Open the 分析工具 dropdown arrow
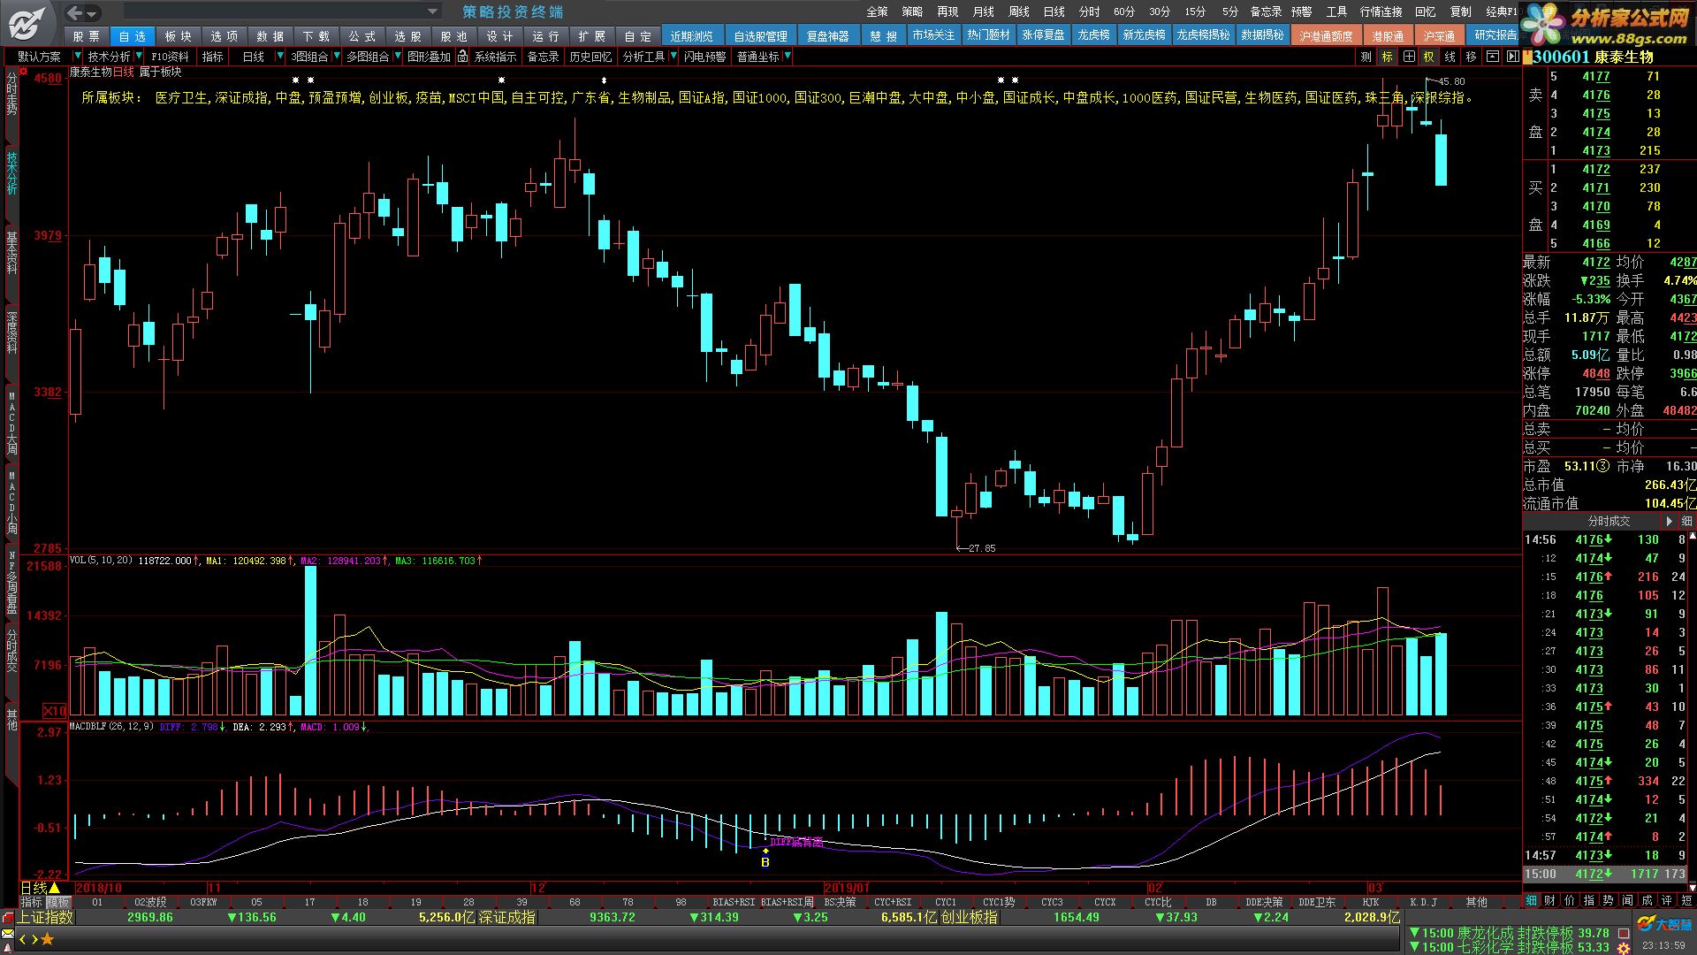This screenshot has height=955, width=1697. pyautogui.click(x=673, y=57)
